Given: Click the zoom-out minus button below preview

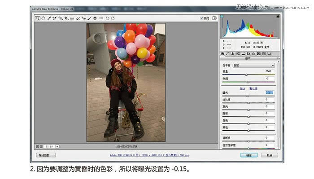Looking at the screenshot, I should [37, 147].
